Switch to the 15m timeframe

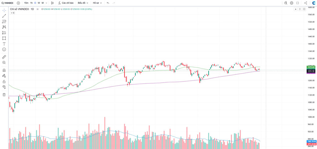pyautogui.click(x=26, y=3)
